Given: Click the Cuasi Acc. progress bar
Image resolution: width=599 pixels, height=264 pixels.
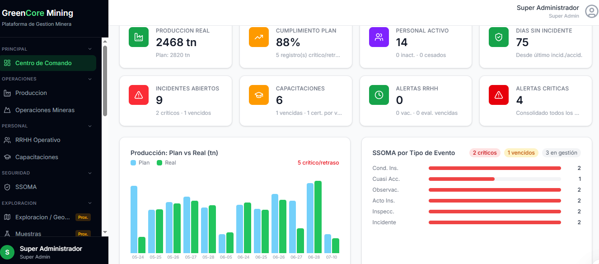Looking at the screenshot, I should pos(495,179).
